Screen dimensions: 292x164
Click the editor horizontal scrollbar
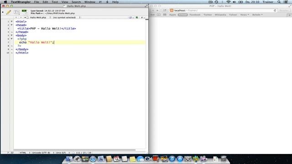74,150
